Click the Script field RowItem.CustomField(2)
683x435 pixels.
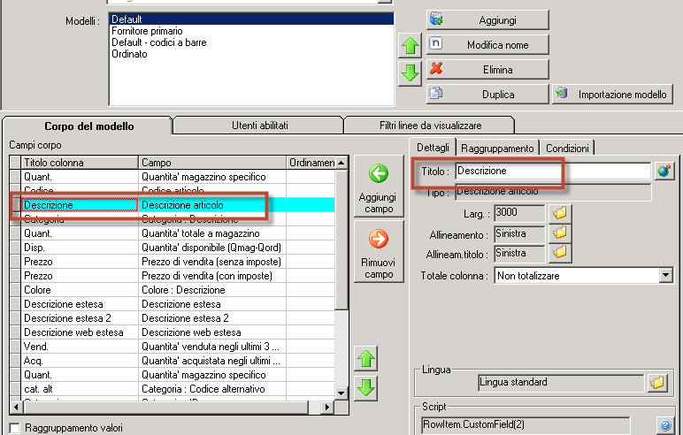[x=526, y=424]
